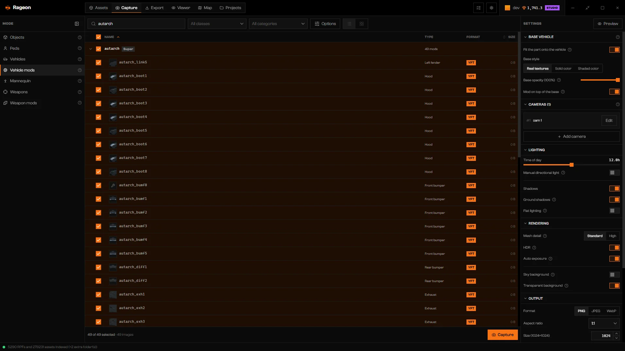The image size is (625, 351).
Task: Open the Projects tab
Action: pyautogui.click(x=230, y=8)
